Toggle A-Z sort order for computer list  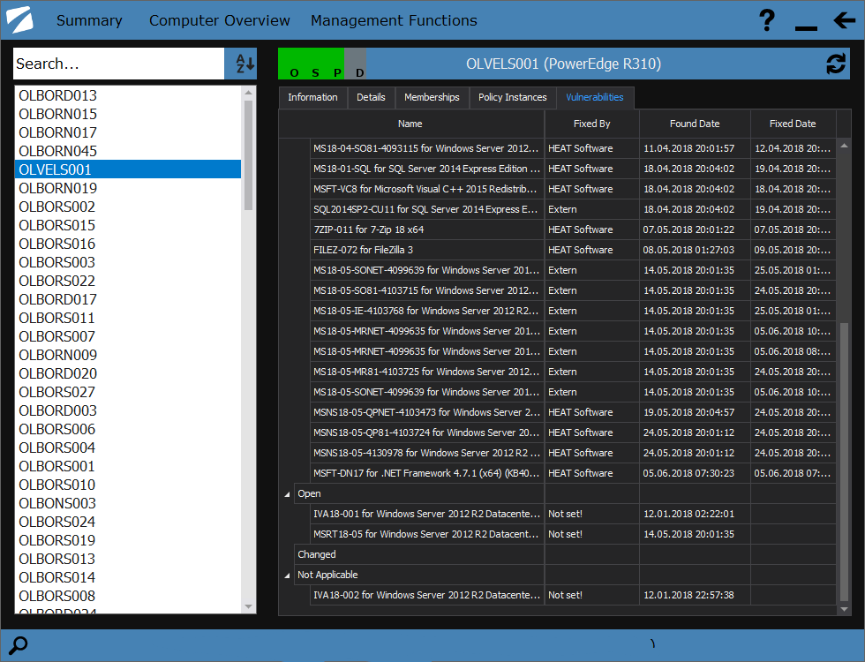coord(244,64)
